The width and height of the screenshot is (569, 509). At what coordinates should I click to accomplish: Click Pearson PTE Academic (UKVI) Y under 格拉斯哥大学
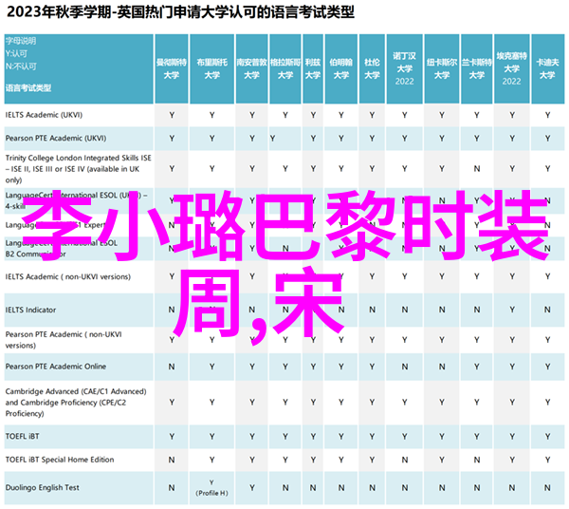[x=272, y=139]
